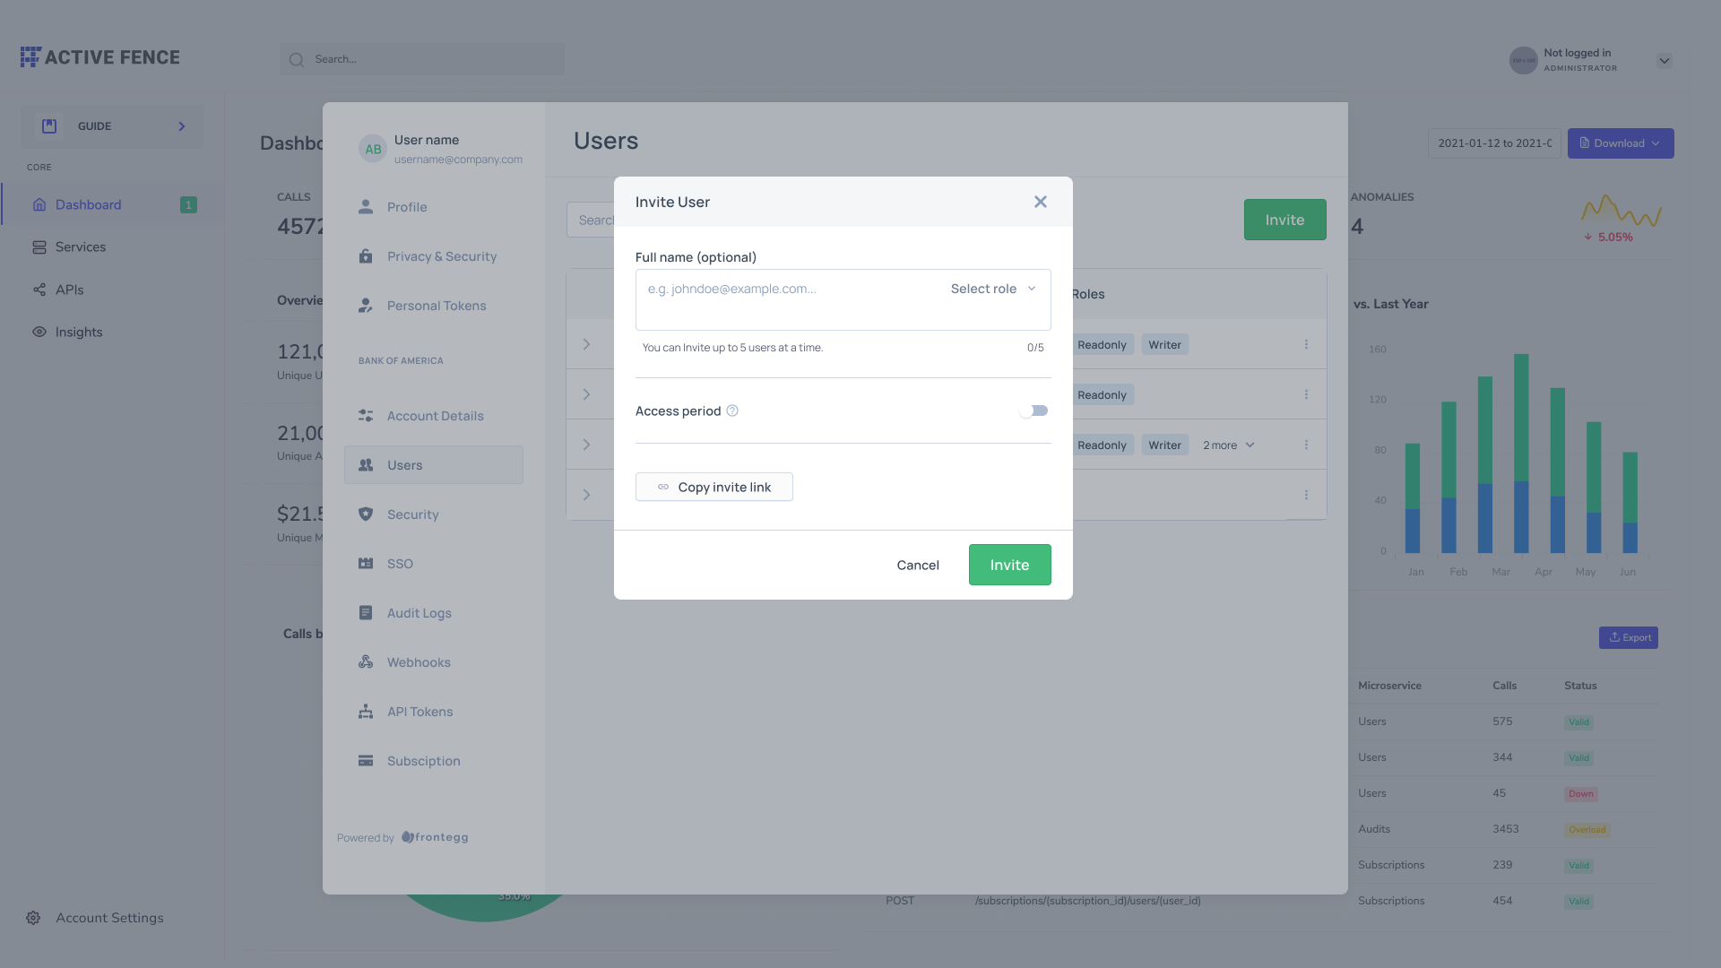The image size is (1721, 968).
Task: Click the Profile icon in account menu
Action: coord(365,207)
